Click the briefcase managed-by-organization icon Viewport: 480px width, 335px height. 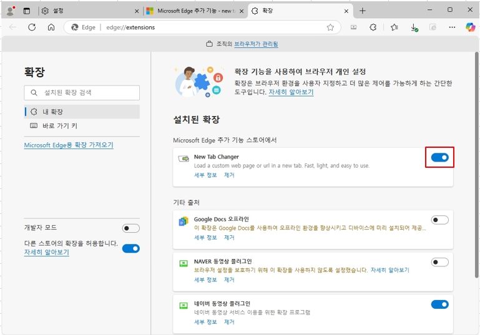tap(209, 44)
